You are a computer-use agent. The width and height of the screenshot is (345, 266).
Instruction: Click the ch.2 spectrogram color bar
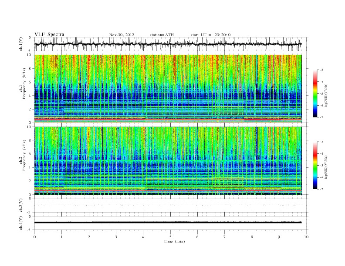click(315, 166)
